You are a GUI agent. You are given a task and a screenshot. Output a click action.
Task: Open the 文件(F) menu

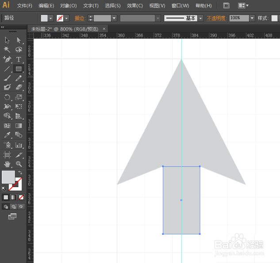[25, 6]
